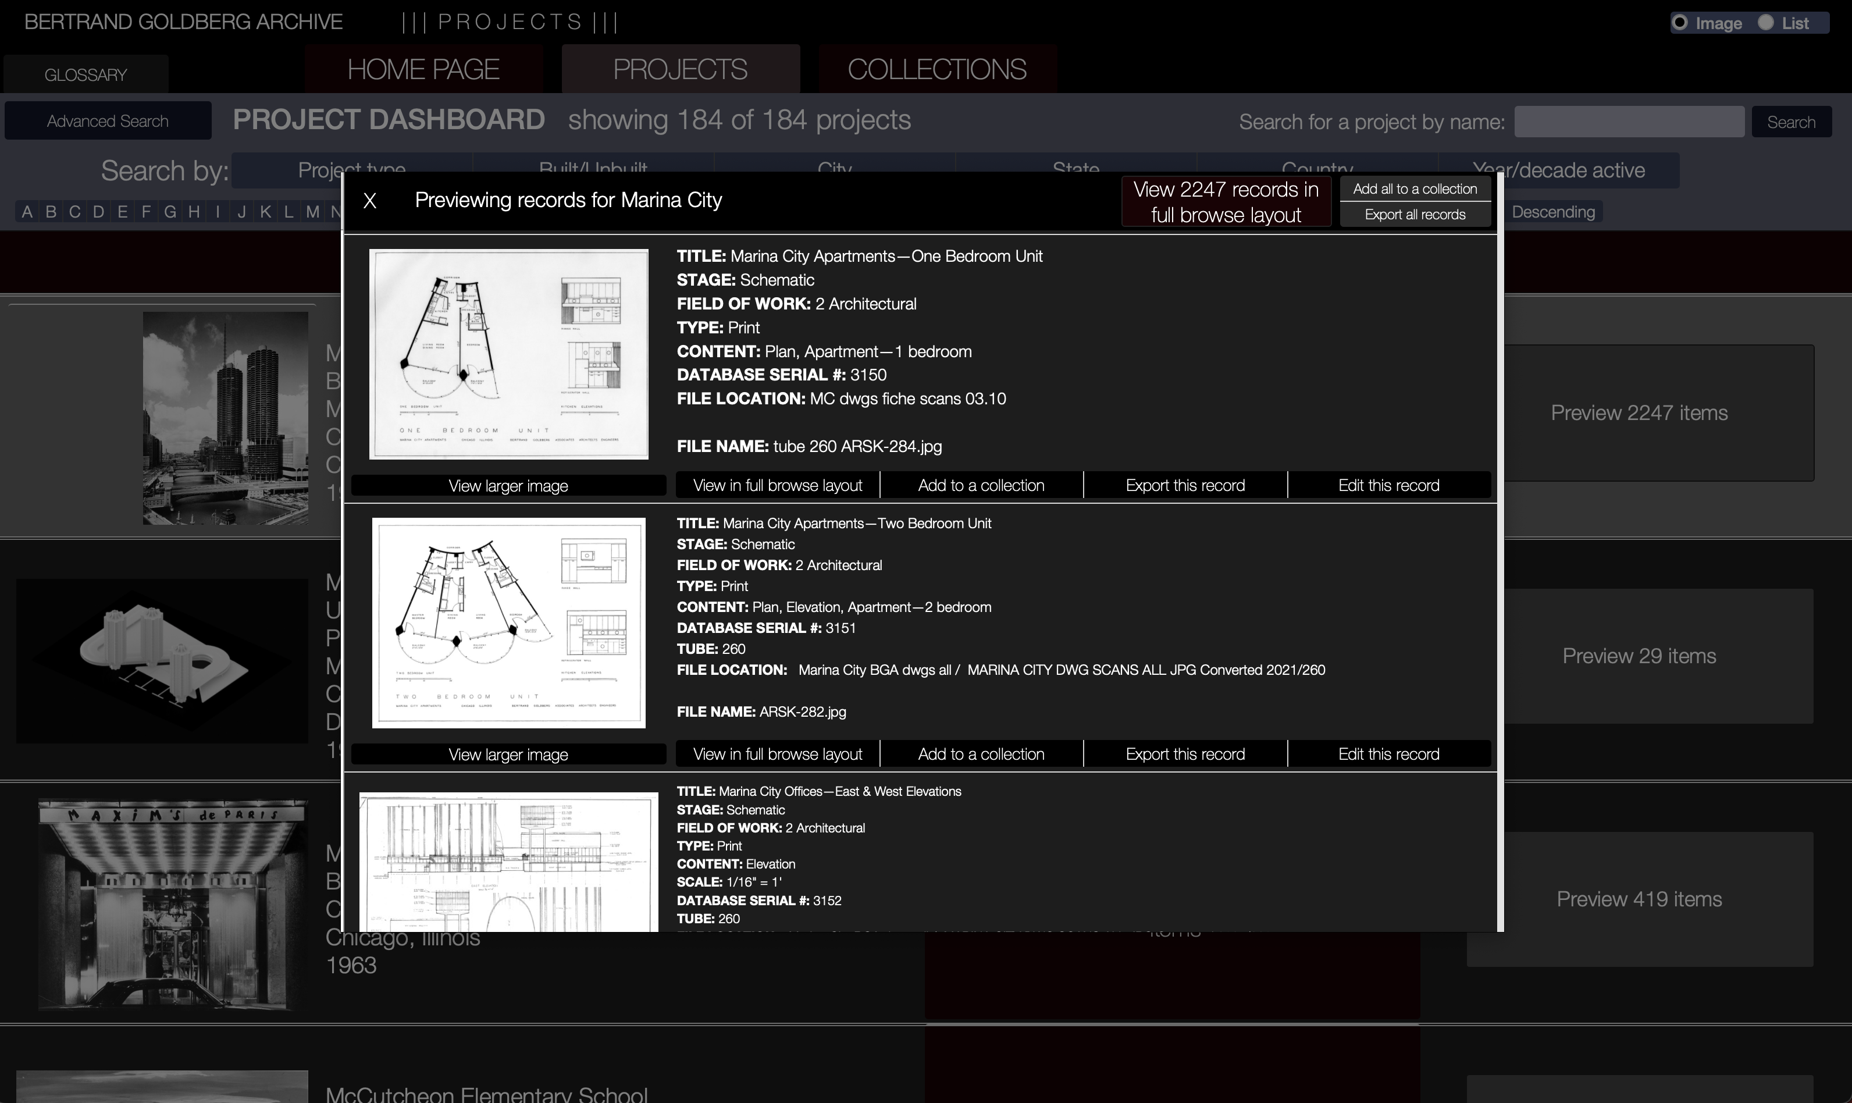The image size is (1852, 1103).
Task: Go to the HOME PAGE tab
Action: 423,69
